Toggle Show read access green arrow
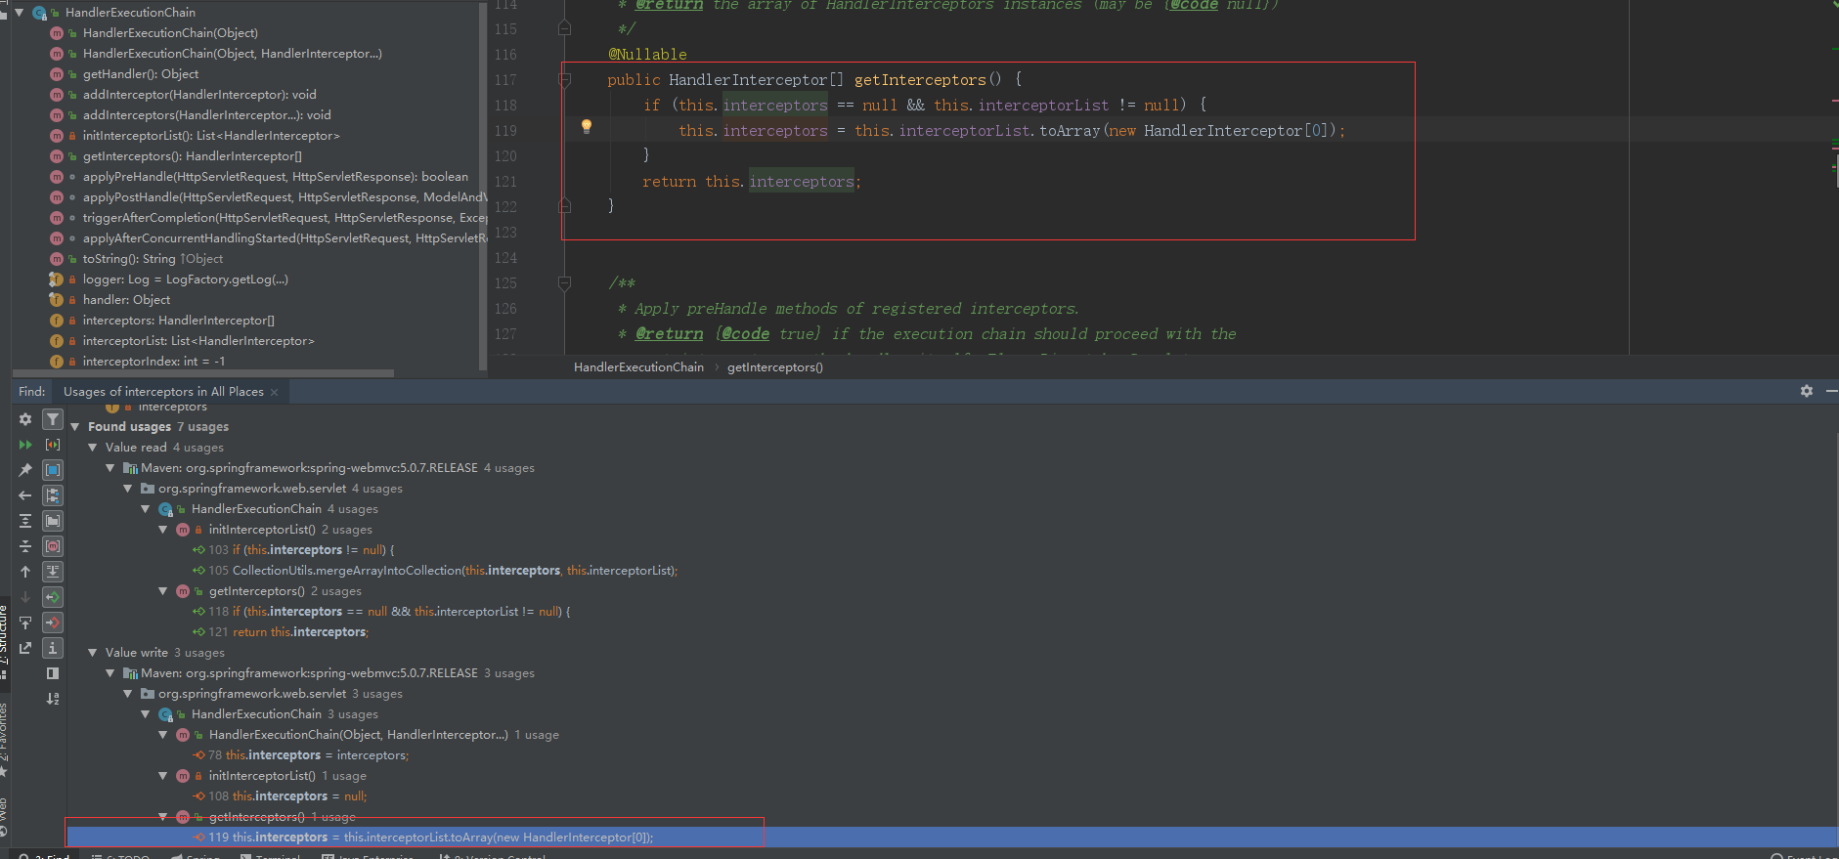The image size is (1839, 859). [x=54, y=597]
